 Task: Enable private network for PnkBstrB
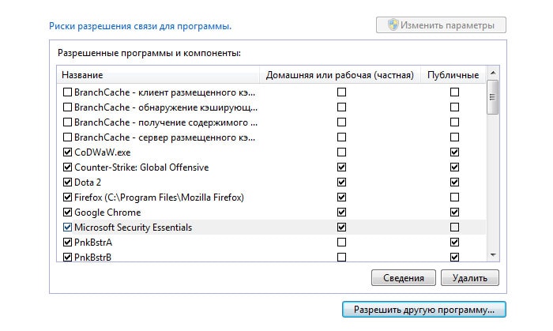click(341, 258)
